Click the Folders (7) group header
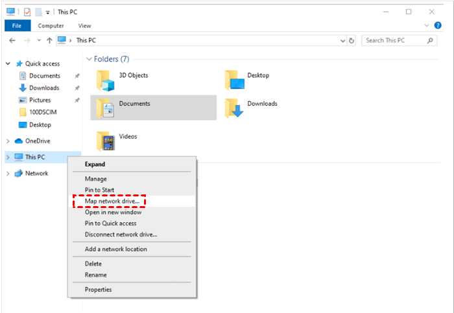This screenshot has width=454, height=313. coord(112,59)
